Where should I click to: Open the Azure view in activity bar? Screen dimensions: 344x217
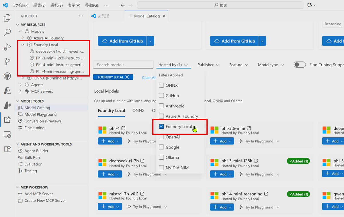point(7,91)
